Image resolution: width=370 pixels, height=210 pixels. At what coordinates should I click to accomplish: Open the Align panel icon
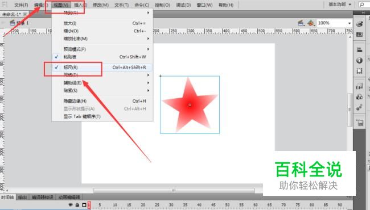[x=359, y=49]
